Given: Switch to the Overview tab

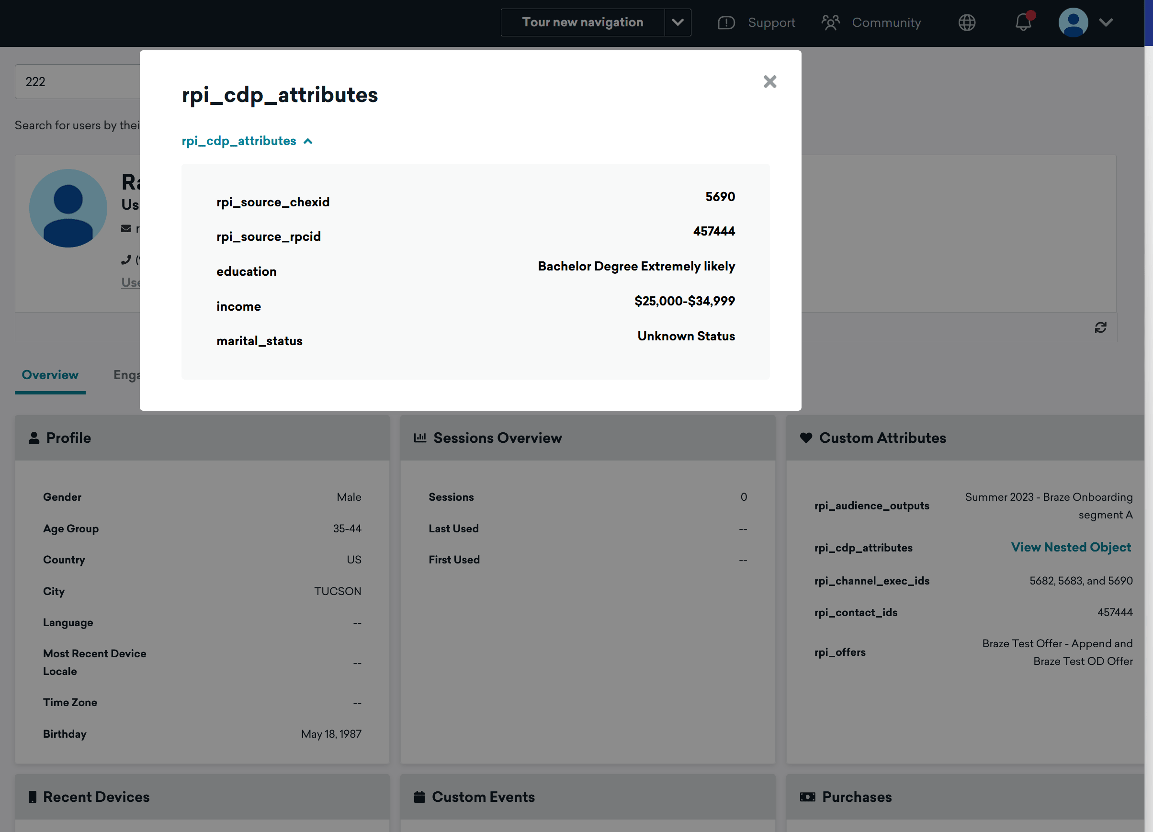Looking at the screenshot, I should pos(50,375).
